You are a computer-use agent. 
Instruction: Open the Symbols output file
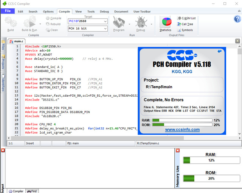point(186,30)
